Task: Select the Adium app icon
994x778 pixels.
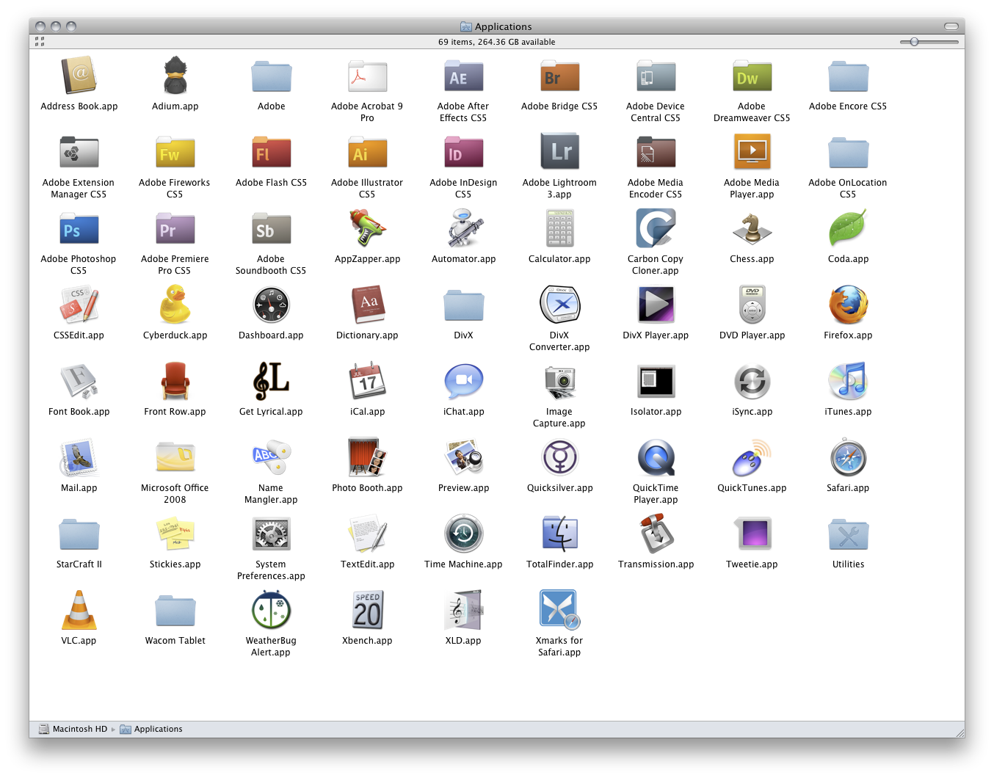Action: [175, 76]
